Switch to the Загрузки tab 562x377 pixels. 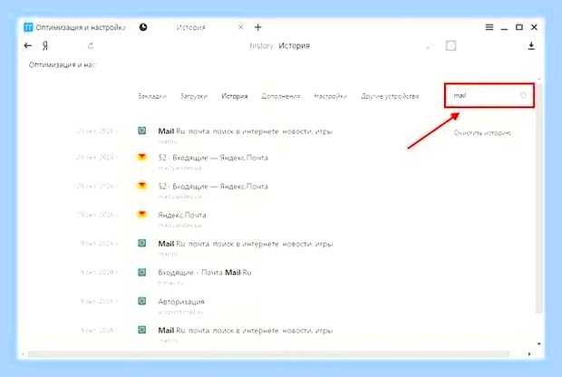pos(194,96)
